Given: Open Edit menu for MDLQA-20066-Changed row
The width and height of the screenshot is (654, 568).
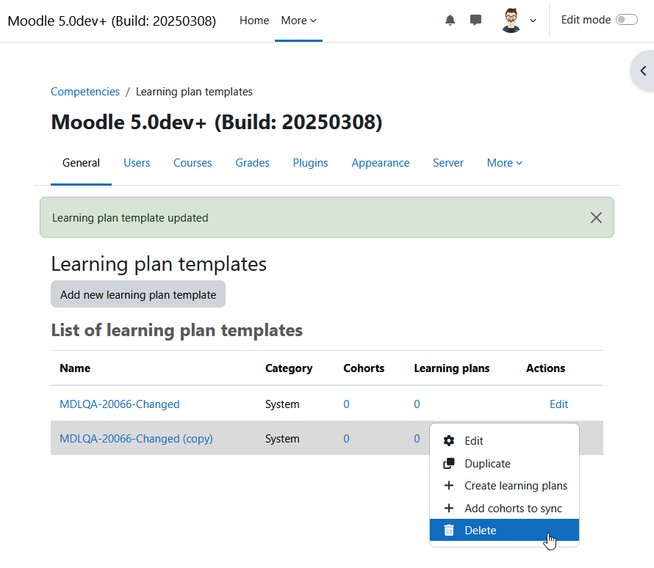Looking at the screenshot, I should (558, 404).
